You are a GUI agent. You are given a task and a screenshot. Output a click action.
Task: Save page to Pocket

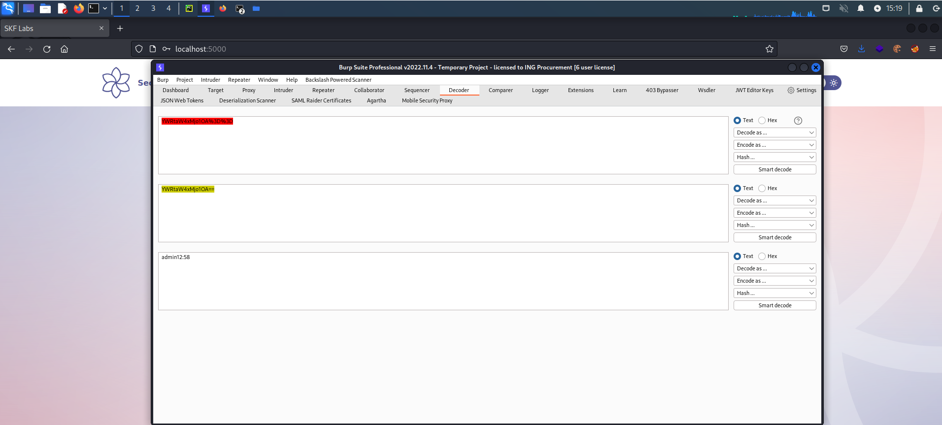[844, 49]
